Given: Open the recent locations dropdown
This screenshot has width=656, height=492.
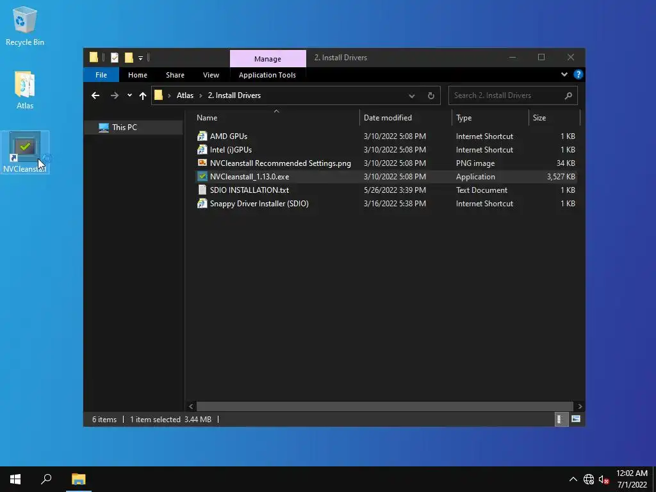Looking at the screenshot, I should 129,95.
